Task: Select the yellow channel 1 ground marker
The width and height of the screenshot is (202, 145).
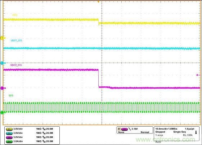Action: click(x=3, y=38)
